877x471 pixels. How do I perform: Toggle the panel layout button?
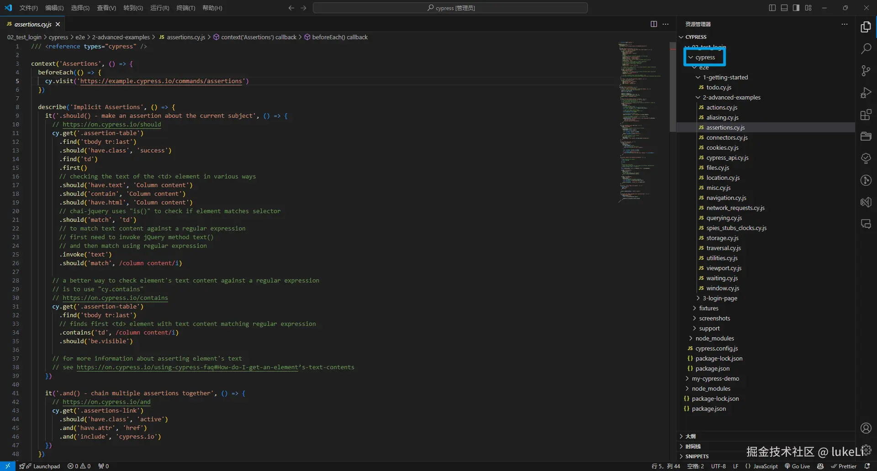pos(784,8)
